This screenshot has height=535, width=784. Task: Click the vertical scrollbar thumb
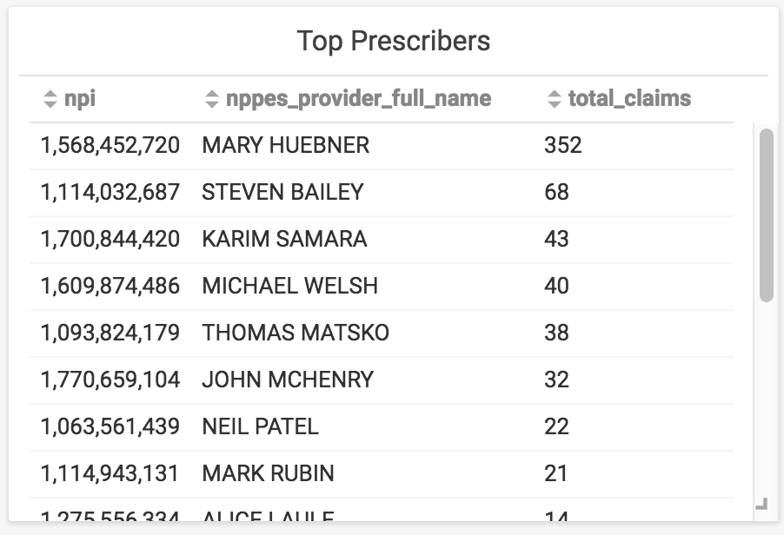pos(766,215)
